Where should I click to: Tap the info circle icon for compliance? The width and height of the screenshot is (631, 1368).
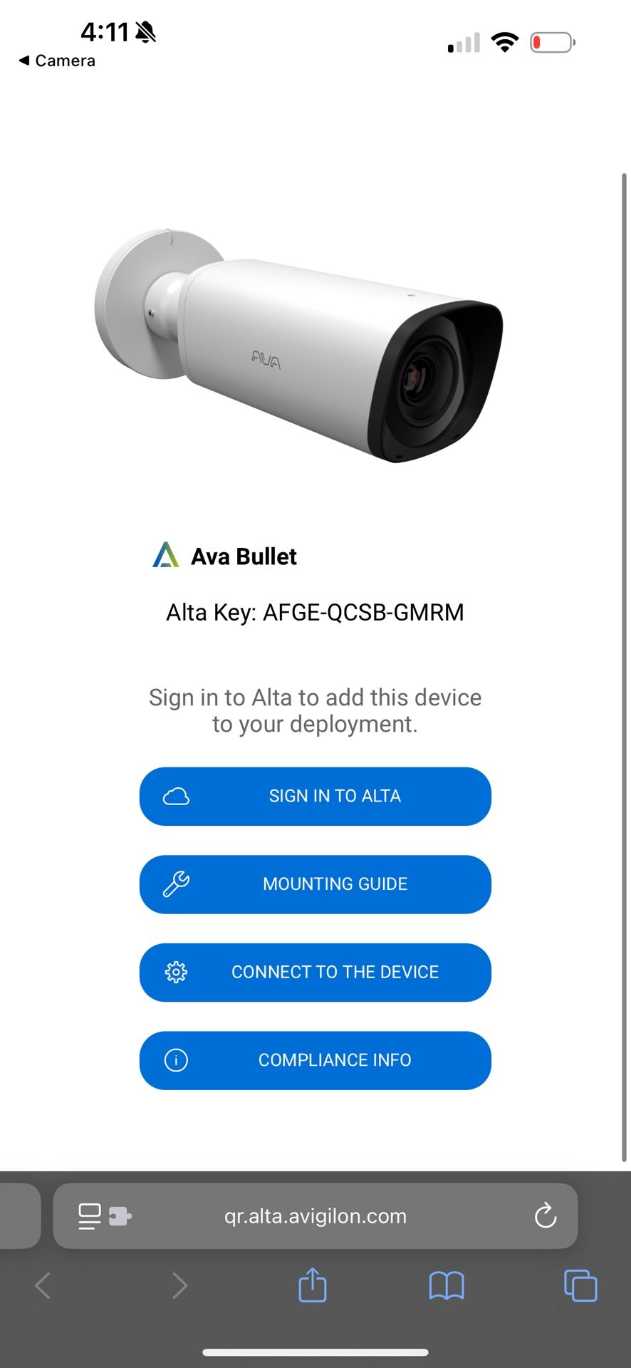(176, 1060)
